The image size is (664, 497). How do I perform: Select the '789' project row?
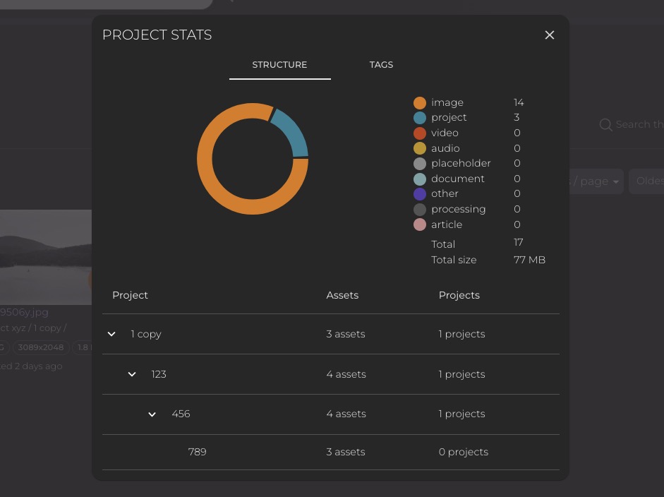click(197, 452)
